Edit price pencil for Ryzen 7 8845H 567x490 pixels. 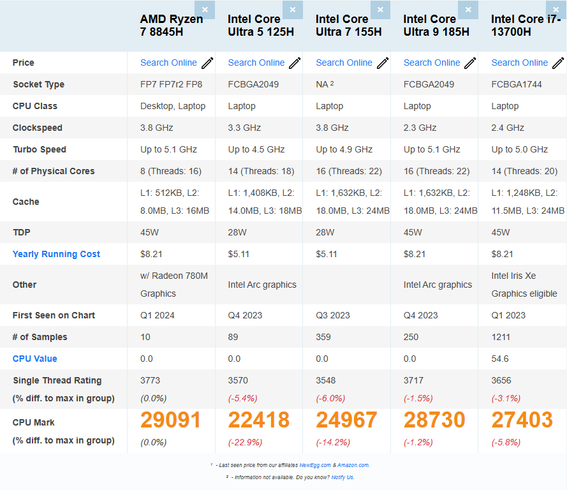[207, 63]
